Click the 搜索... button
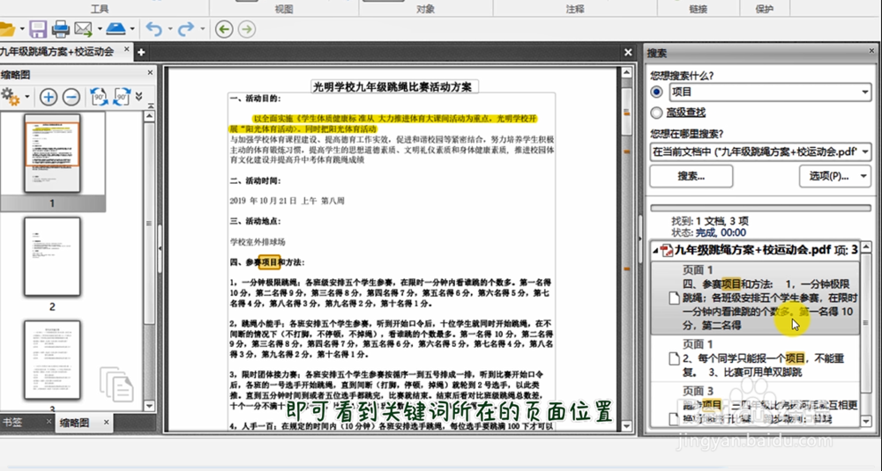 691,176
